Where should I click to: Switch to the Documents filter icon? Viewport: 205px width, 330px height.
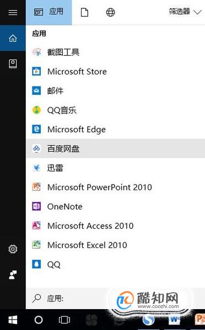[x=84, y=13]
